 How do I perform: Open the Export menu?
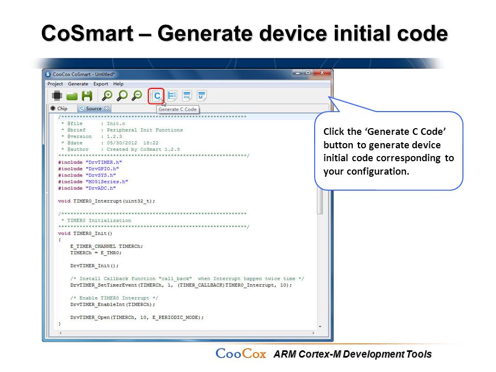pos(101,84)
